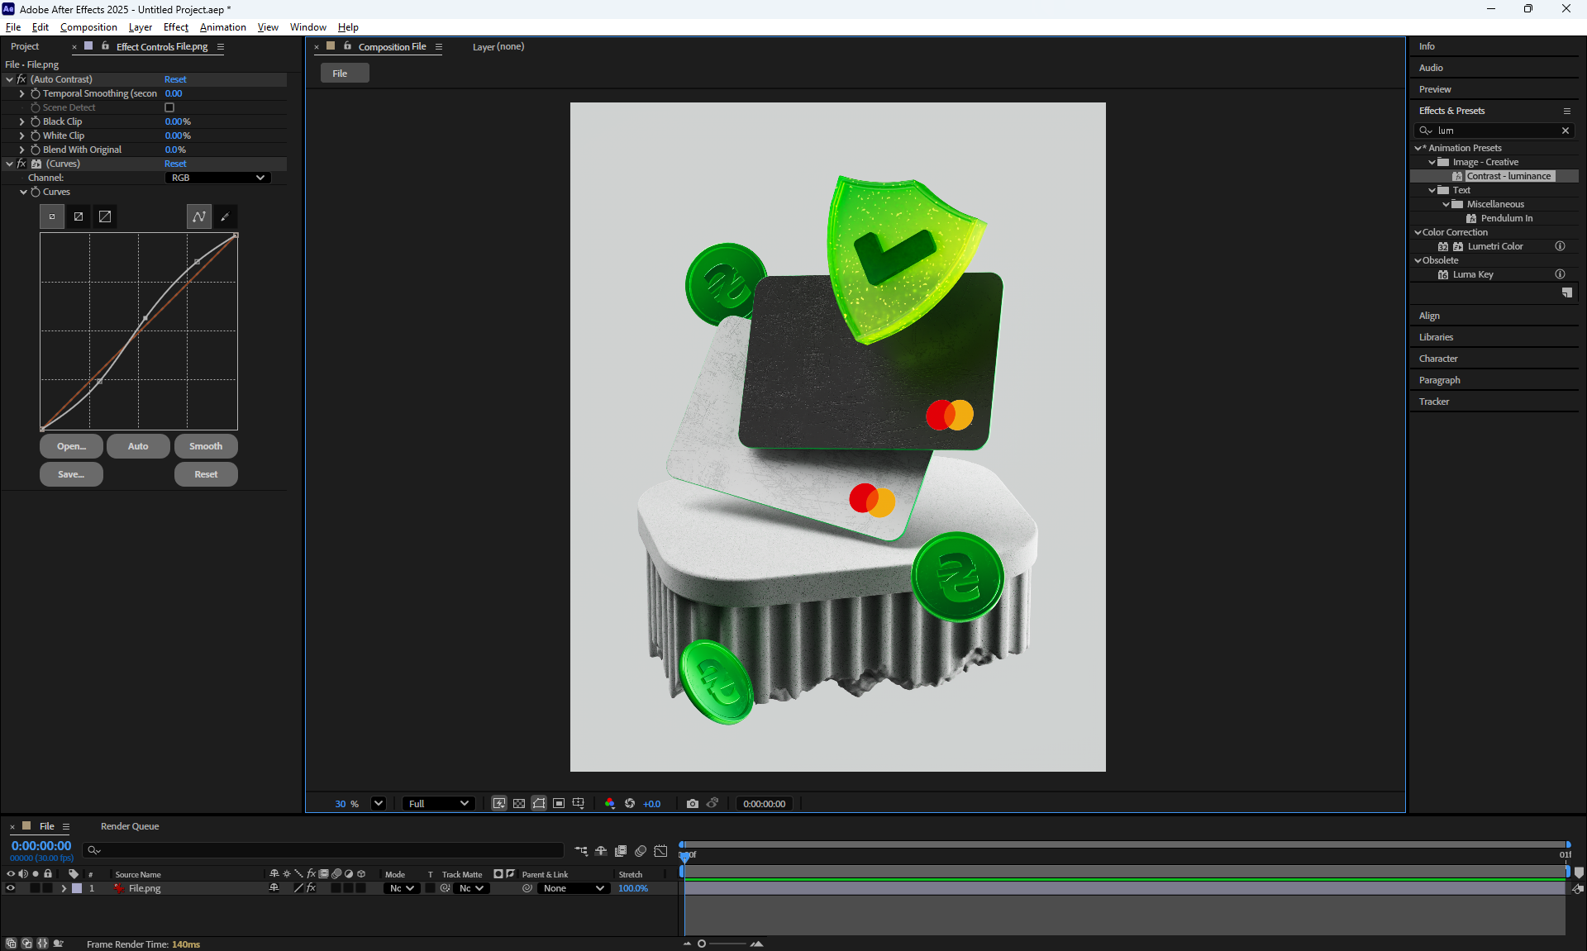Click the reset exposure aperture icon

(630, 803)
